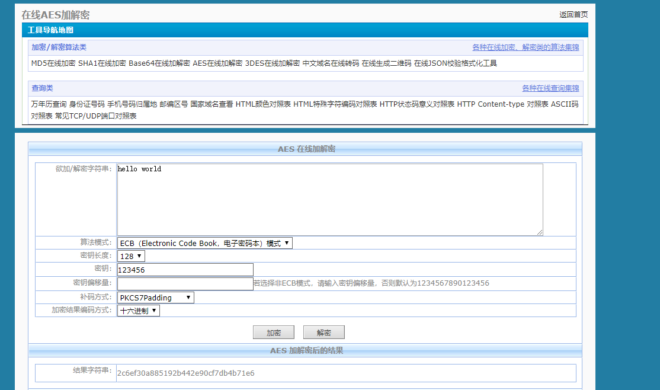Screen dimensions: 660x390
Task: Click the hello world text area
Action: click(x=330, y=200)
